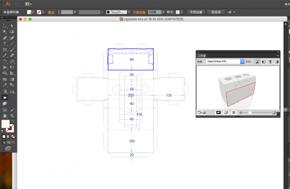Screen dimensions: 290x189
Task: Open the Studio panel flyout menu
Action: [278, 56]
